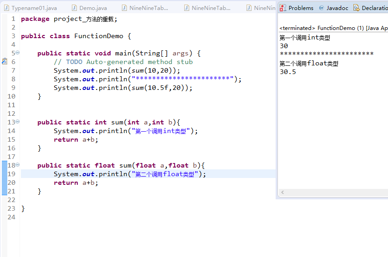Select the first NineNineTab... editor tab
The height and width of the screenshot is (257, 388).
146,8
